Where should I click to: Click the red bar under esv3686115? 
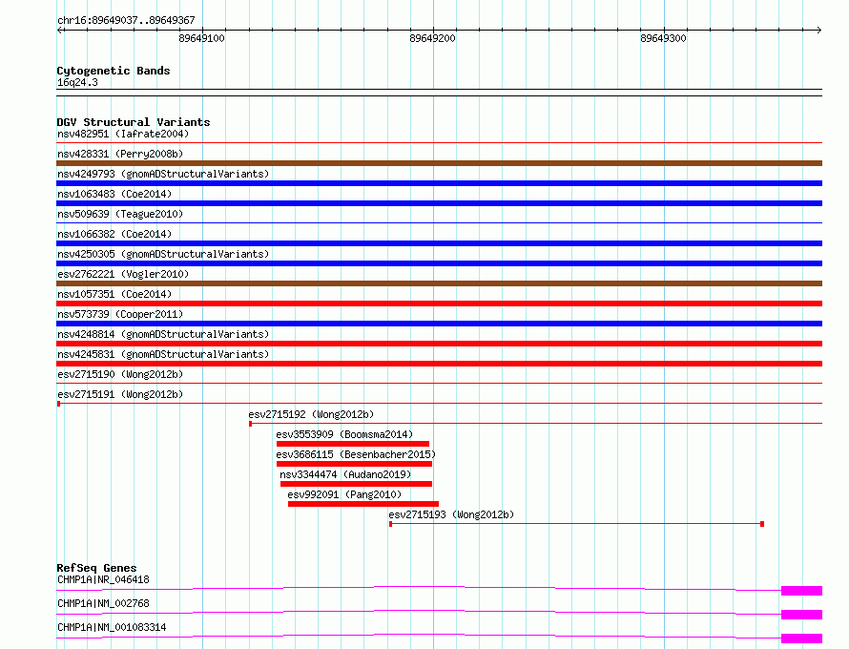click(354, 464)
